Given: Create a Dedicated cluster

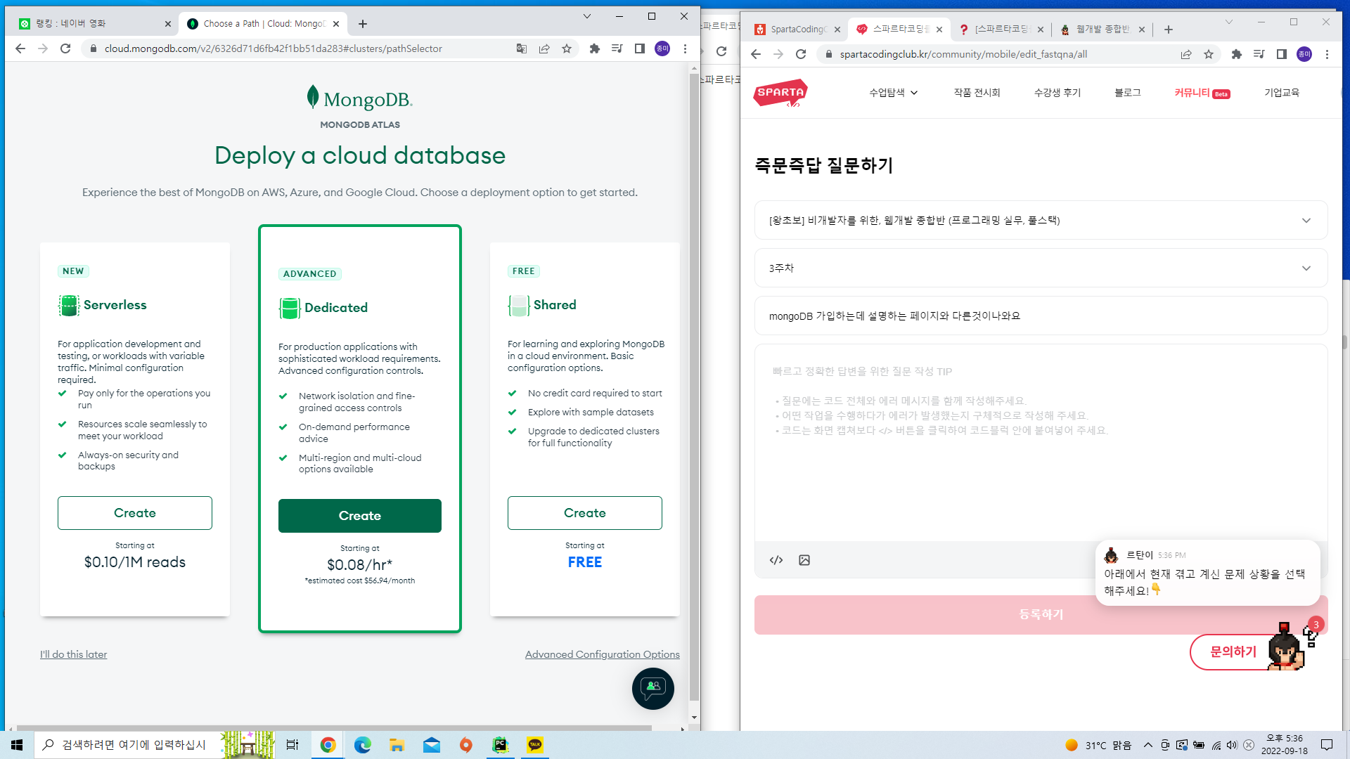Looking at the screenshot, I should point(360,516).
